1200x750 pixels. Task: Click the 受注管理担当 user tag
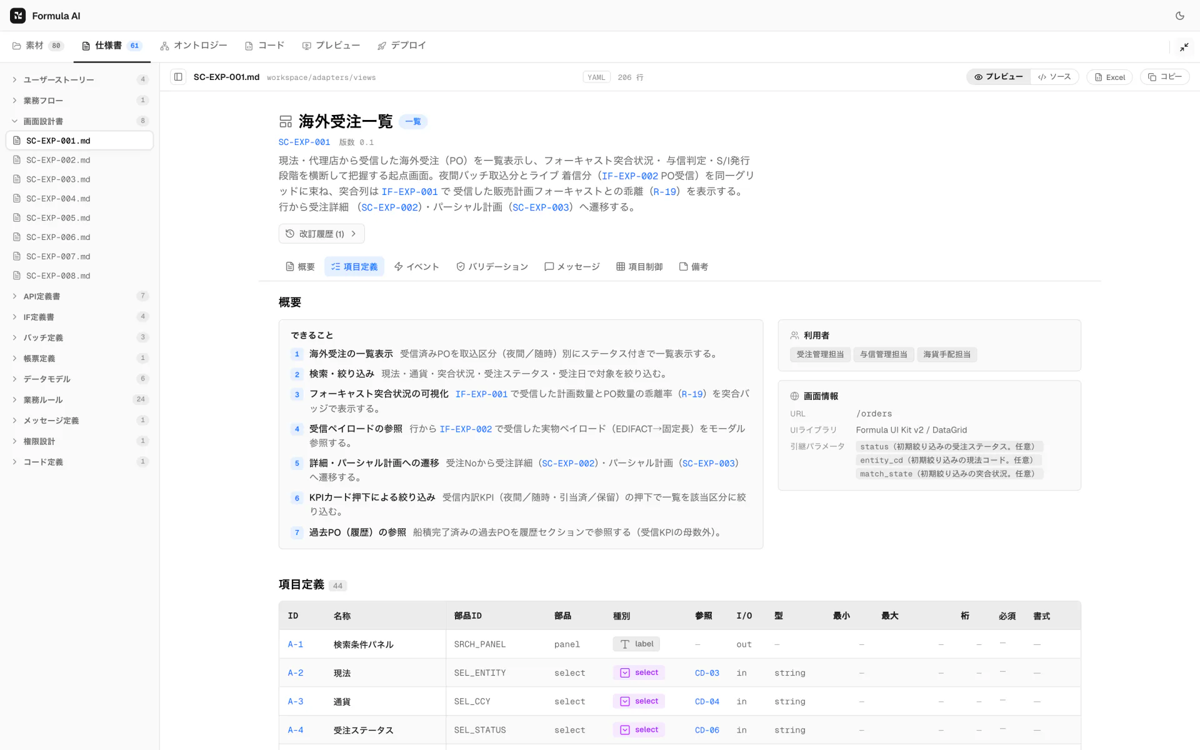coord(820,354)
